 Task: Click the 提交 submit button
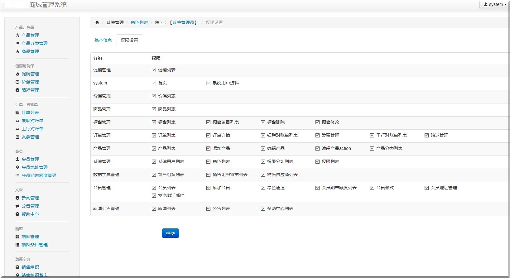pos(171,233)
